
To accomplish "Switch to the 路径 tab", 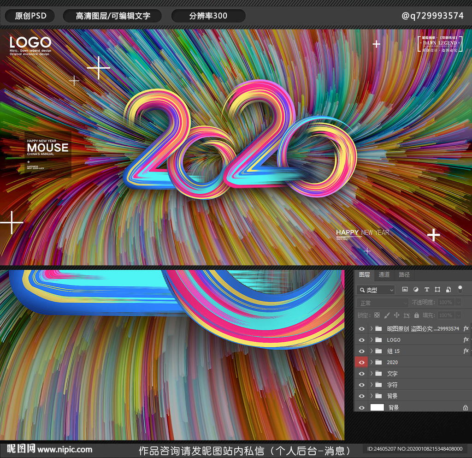I will [404, 275].
